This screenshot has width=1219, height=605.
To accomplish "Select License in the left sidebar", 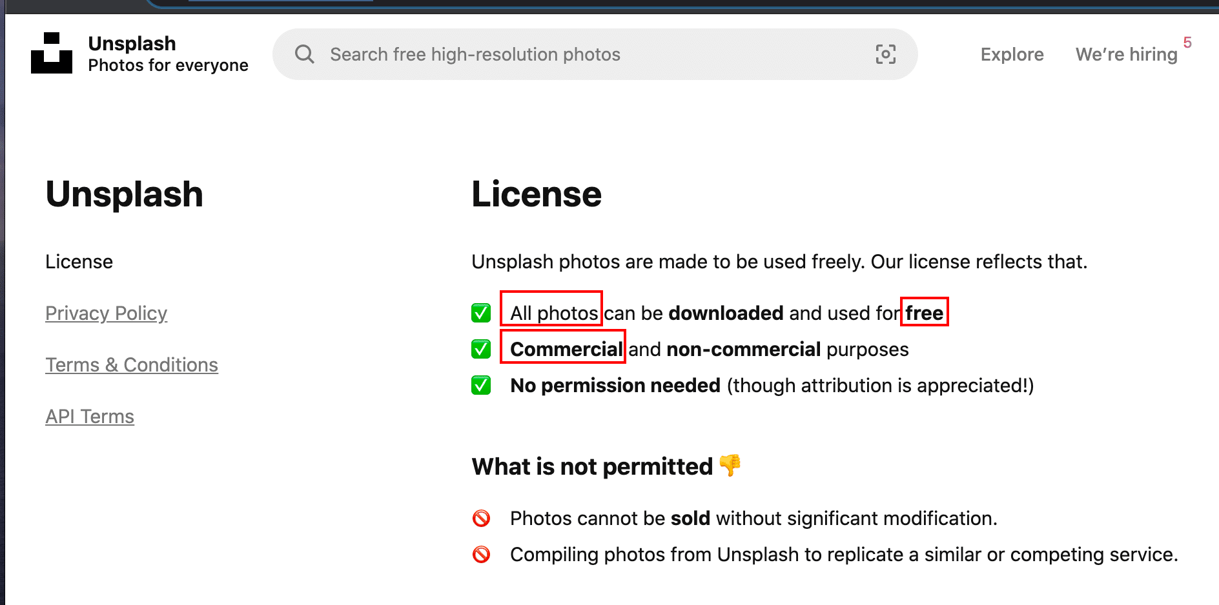I will pos(79,262).
